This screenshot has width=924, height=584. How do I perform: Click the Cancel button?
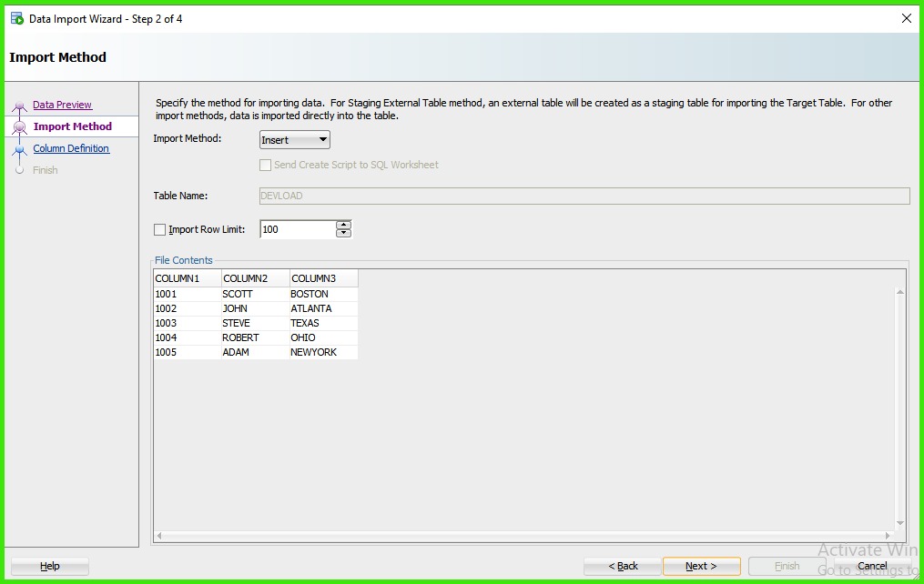tap(872, 566)
